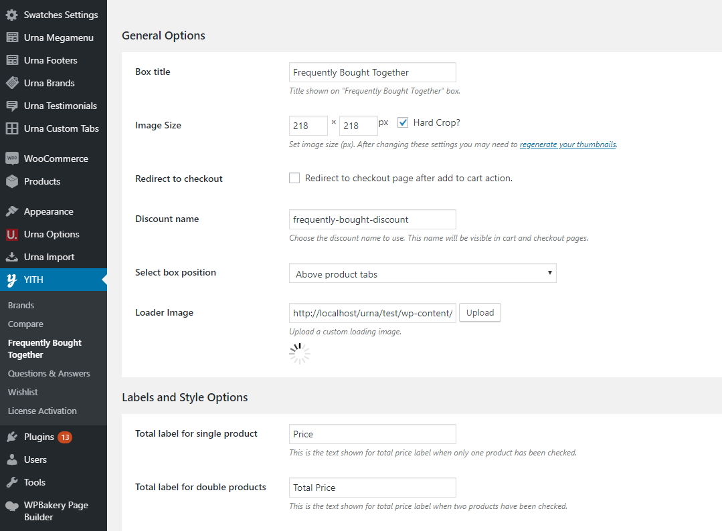
Task: Click the WooCommerce logo icon
Action: pyautogui.click(x=12, y=158)
